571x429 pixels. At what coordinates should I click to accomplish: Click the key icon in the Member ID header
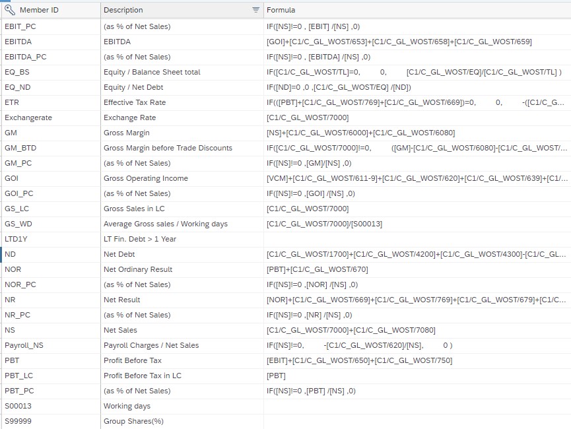pyautogui.click(x=11, y=10)
